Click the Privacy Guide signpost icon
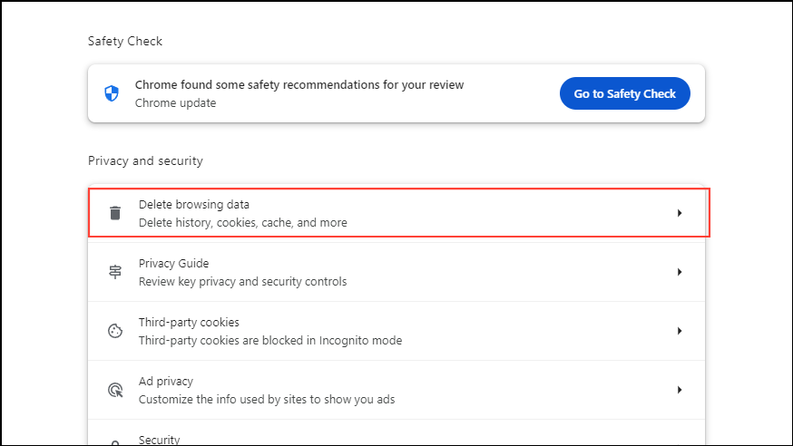Image resolution: width=793 pixels, height=446 pixels. click(x=115, y=272)
